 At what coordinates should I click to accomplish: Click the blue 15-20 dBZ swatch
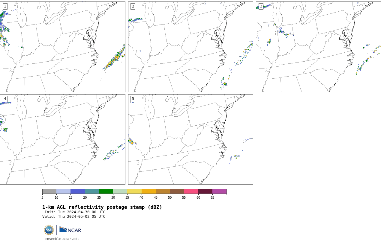coord(78,191)
